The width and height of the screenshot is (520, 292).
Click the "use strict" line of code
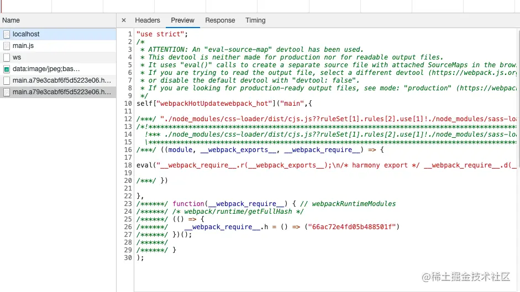[162, 34]
